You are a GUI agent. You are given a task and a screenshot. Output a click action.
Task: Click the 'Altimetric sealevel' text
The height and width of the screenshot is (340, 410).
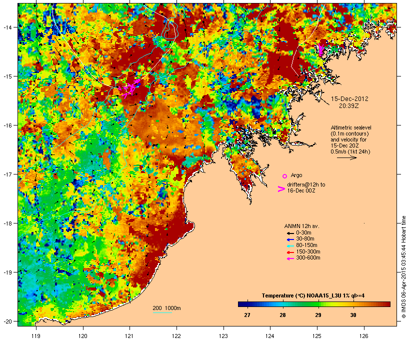[x=351, y=127]
